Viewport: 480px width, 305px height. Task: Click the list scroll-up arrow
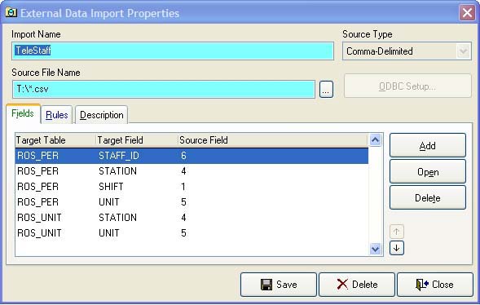(376, 140)
